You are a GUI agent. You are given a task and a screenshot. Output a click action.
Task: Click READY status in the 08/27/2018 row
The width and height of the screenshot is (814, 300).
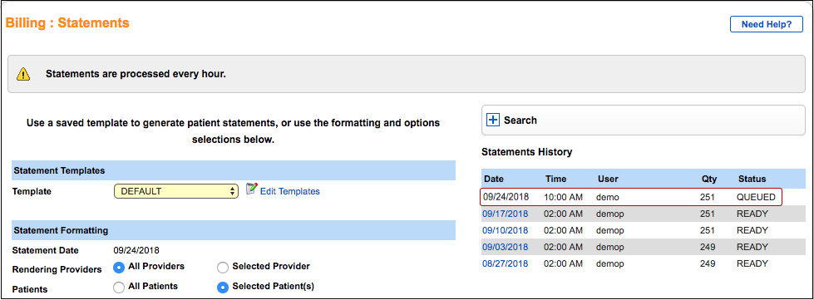click(752, 263)
